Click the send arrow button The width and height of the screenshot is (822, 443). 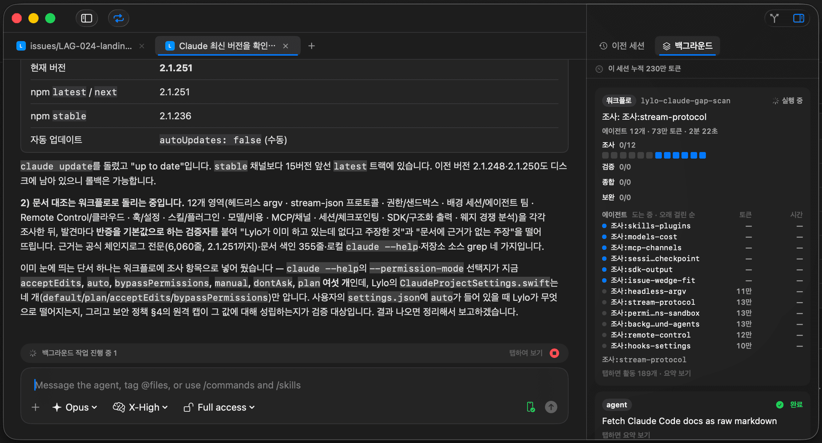551,407
